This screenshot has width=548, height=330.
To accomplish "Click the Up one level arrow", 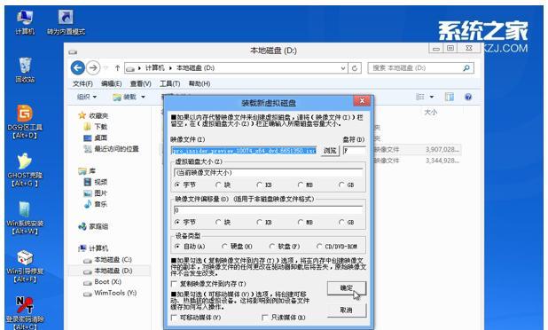I will pyautogui.click(x=117, y=68).
